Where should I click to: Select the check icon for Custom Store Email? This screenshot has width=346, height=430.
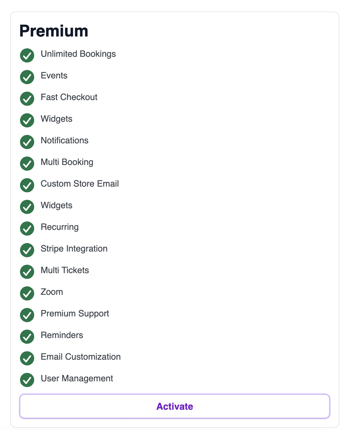(27, 185)
